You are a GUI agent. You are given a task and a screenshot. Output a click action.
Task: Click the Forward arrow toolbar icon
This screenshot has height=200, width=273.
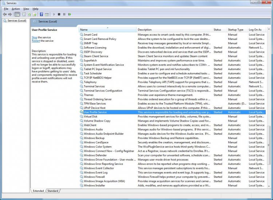(10, 15)
